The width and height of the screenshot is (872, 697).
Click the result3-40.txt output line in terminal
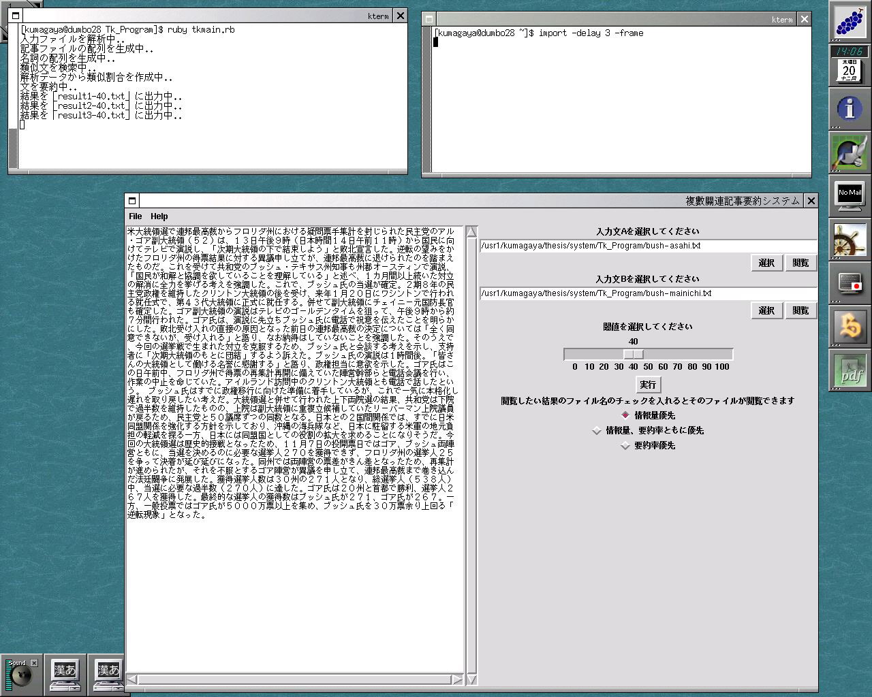(102, 116)
